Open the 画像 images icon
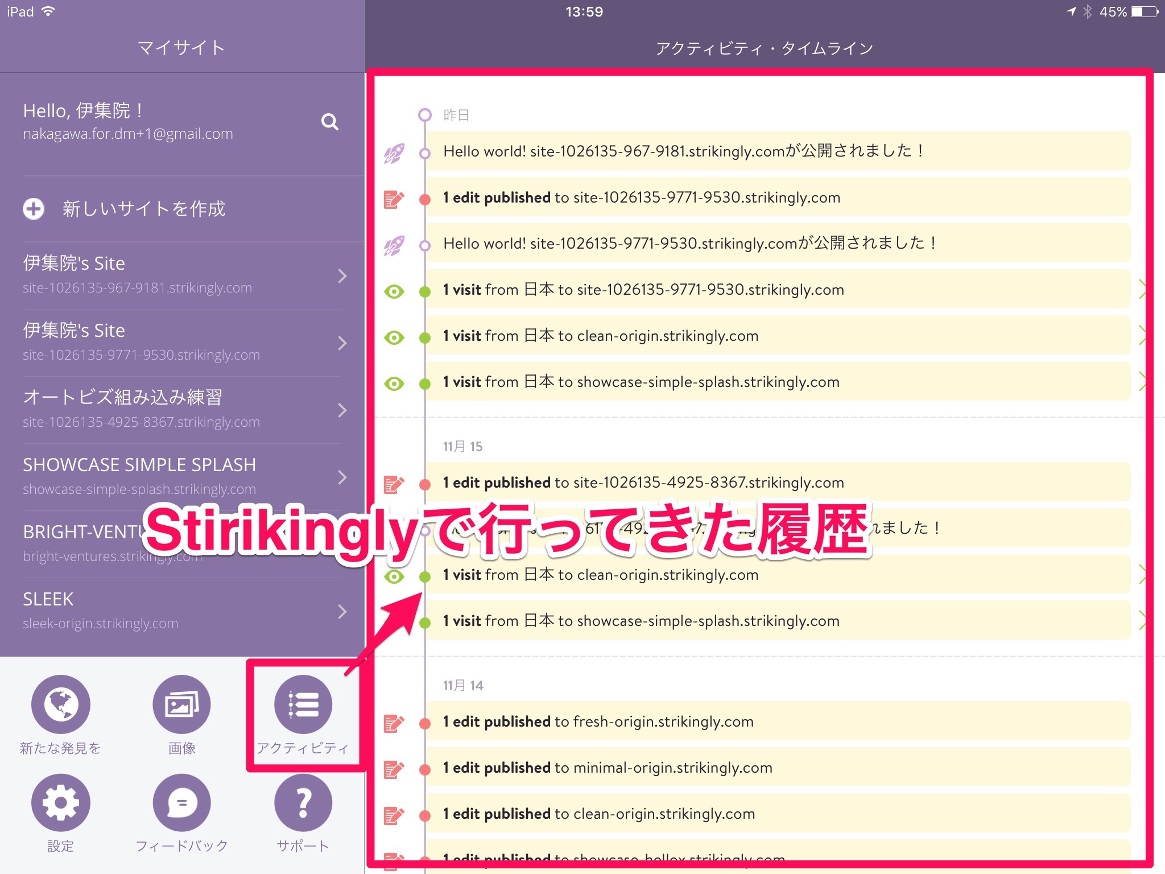The width and height of the screenshot is (1165, 874). [181, 704]
